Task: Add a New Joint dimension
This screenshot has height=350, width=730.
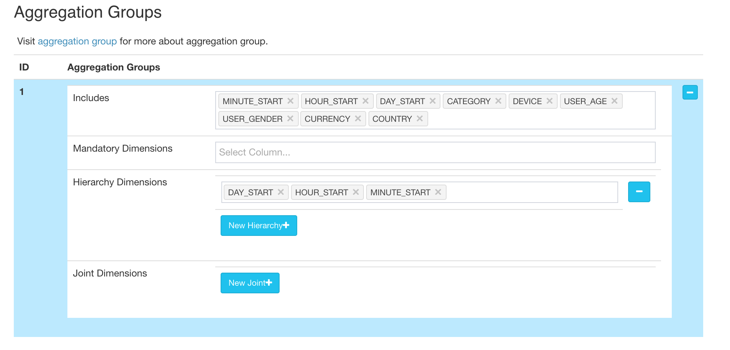Action: (250, 283)
